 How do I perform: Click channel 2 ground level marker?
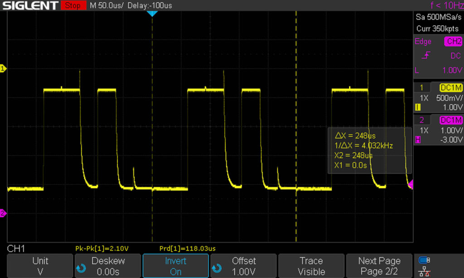(3, 213)
